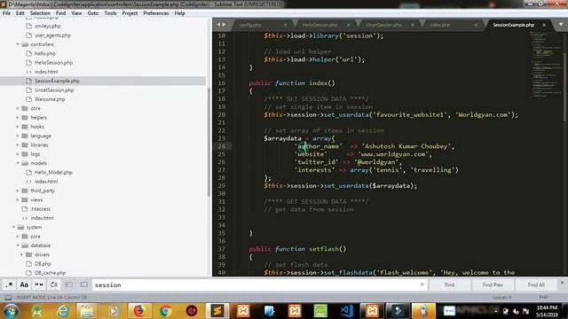The height and width of the screenshot is (319, 568).
Task: Toggle whole word search option
Action: tap(39, 284)
